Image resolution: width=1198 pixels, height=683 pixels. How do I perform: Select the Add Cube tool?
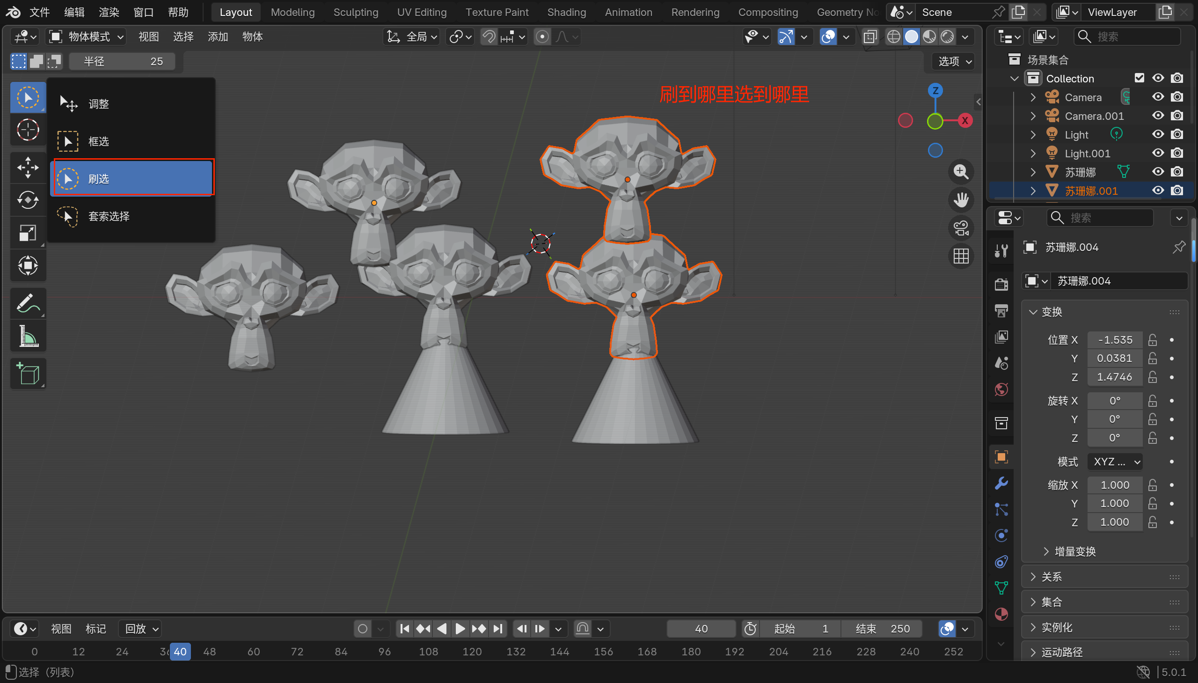(28, 374)
